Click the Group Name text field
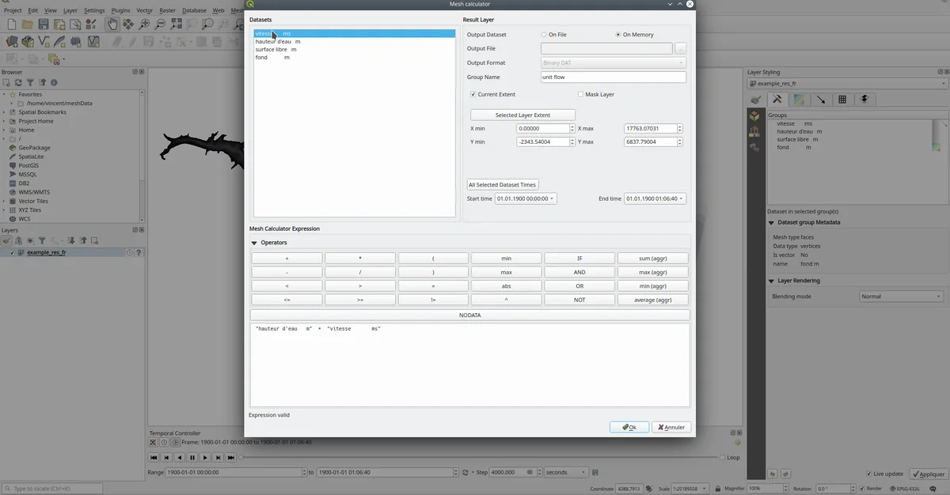Image resolution: width=950 pixels, height=495 pixels. [x=613, y=77]
